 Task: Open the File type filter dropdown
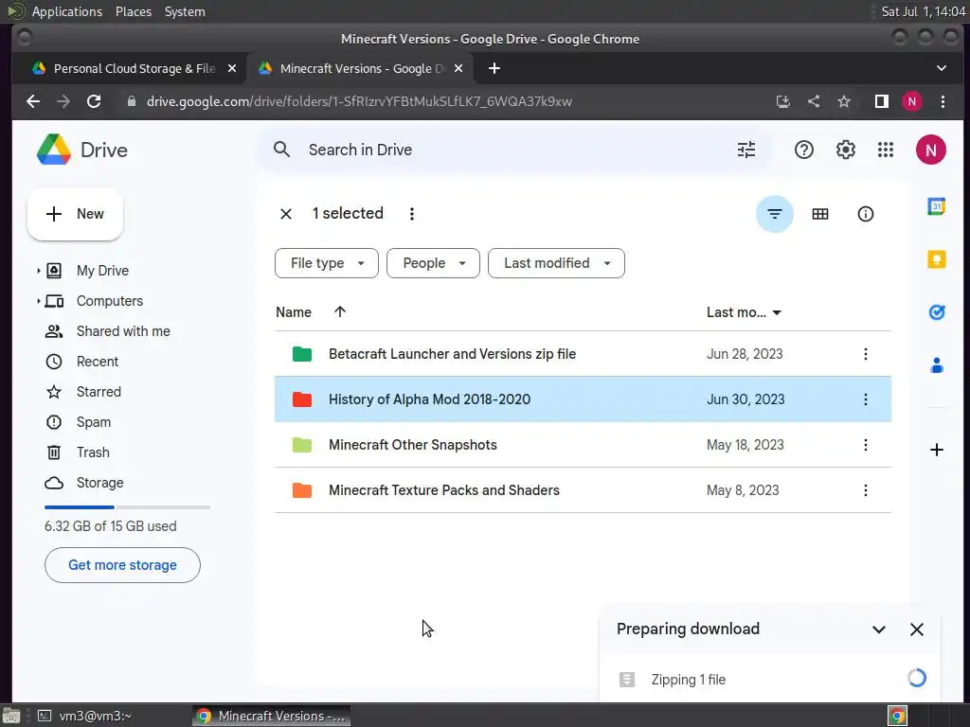(x=326, y=263)
